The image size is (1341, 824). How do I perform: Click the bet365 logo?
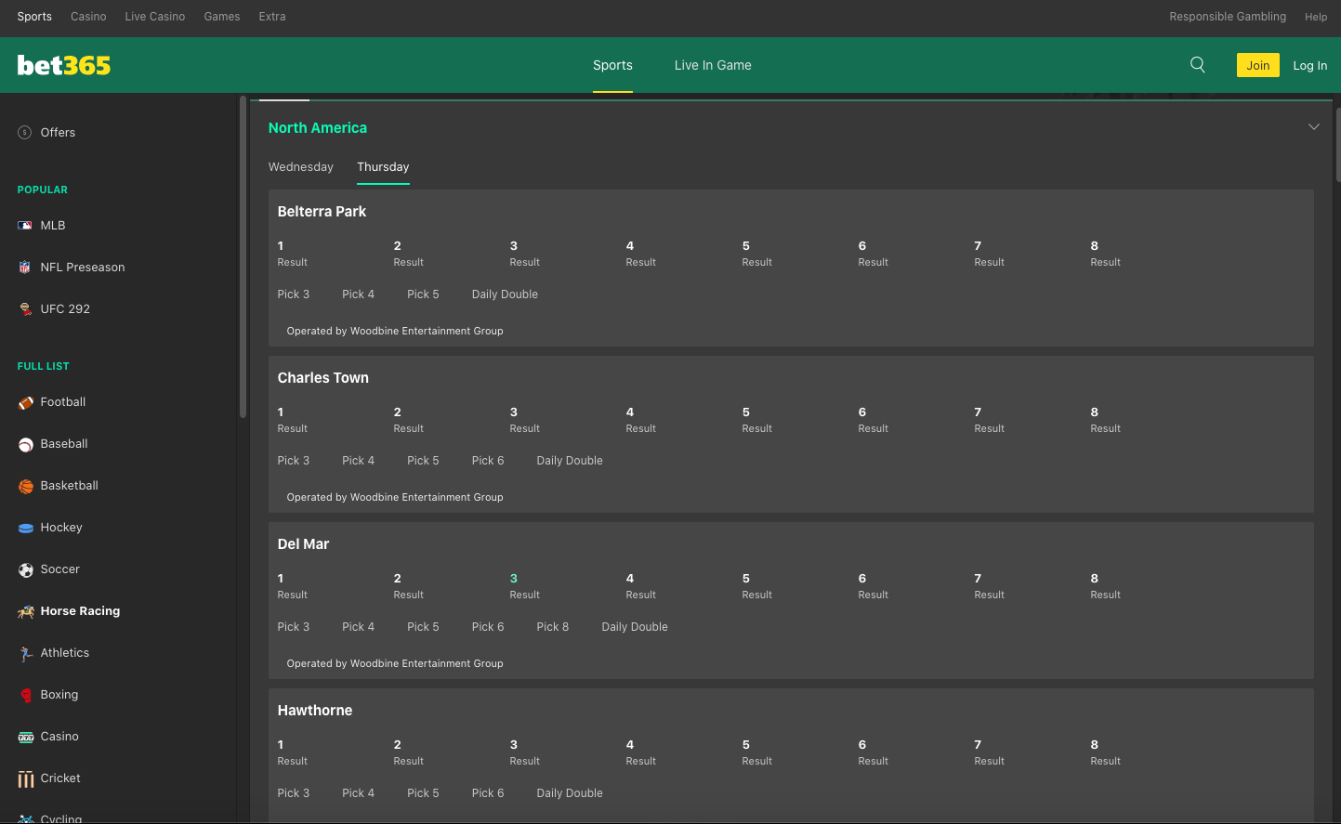tap(64, 65)
